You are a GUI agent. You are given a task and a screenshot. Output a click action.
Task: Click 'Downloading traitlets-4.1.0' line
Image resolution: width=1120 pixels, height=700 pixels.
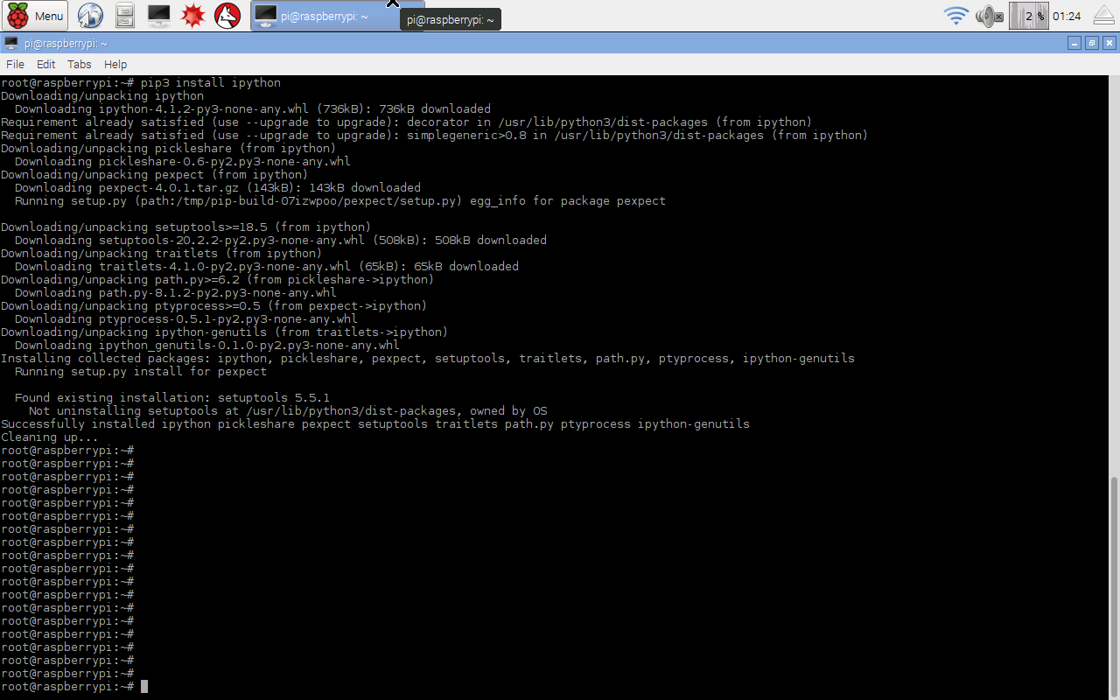pos(267,267)
